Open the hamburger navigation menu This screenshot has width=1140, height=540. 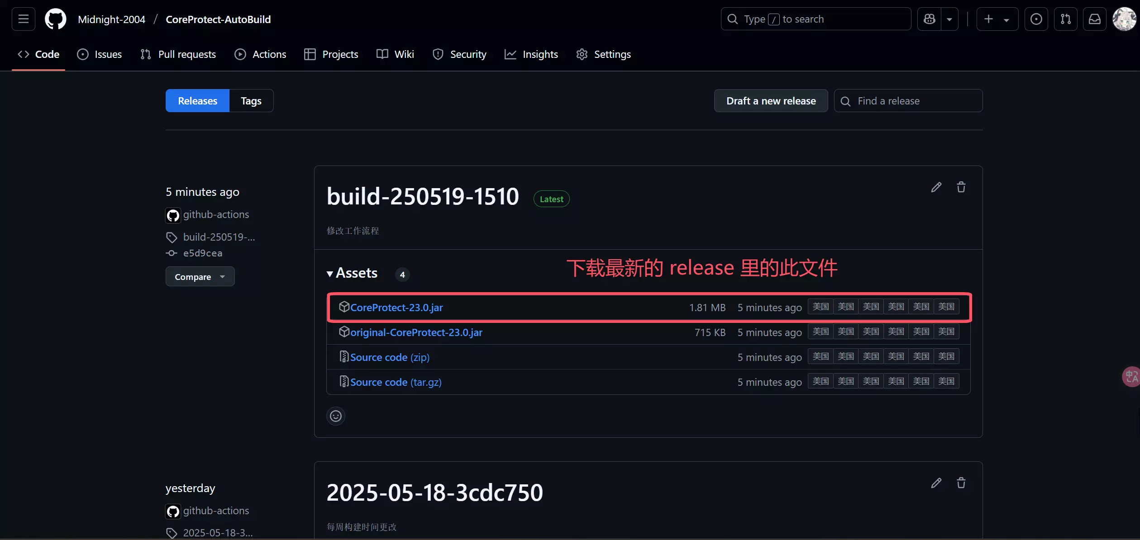tap(24, 19)
